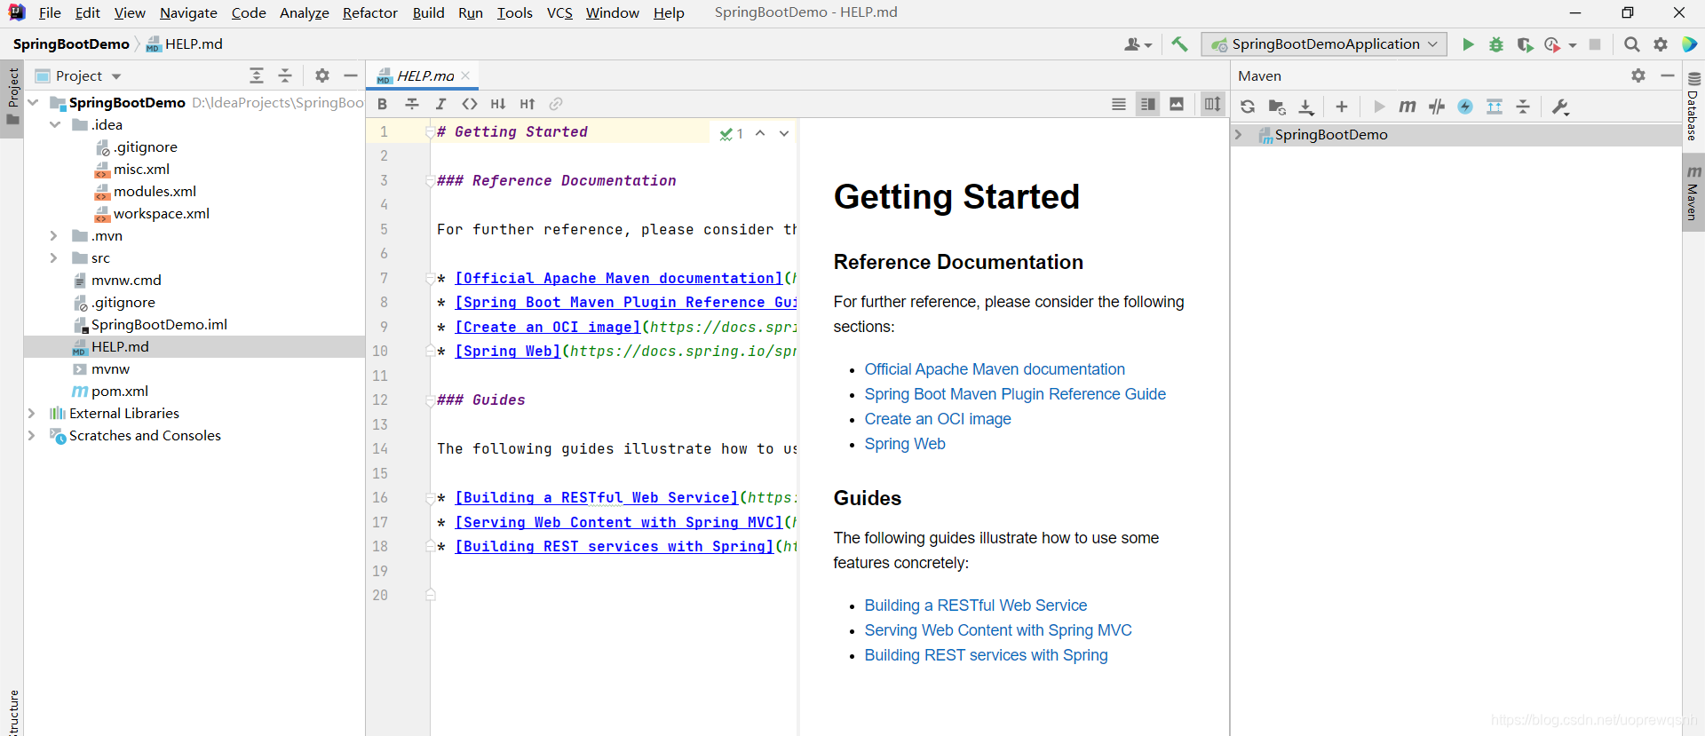Expand the .mvn folder

point(54,235)
